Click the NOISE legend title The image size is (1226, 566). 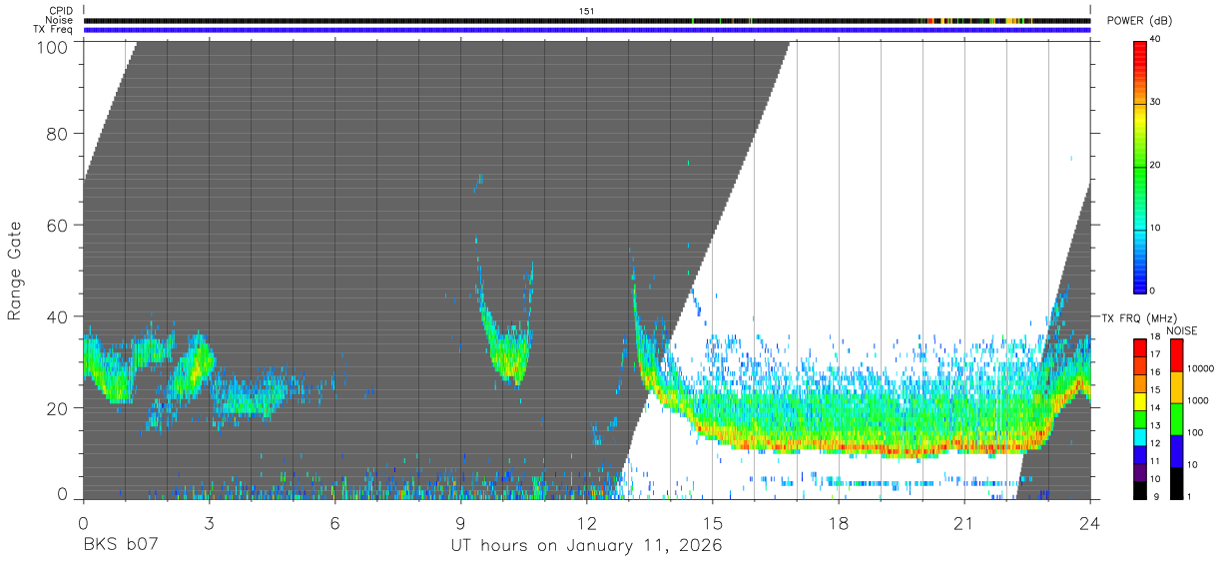tap(1182, 329)
